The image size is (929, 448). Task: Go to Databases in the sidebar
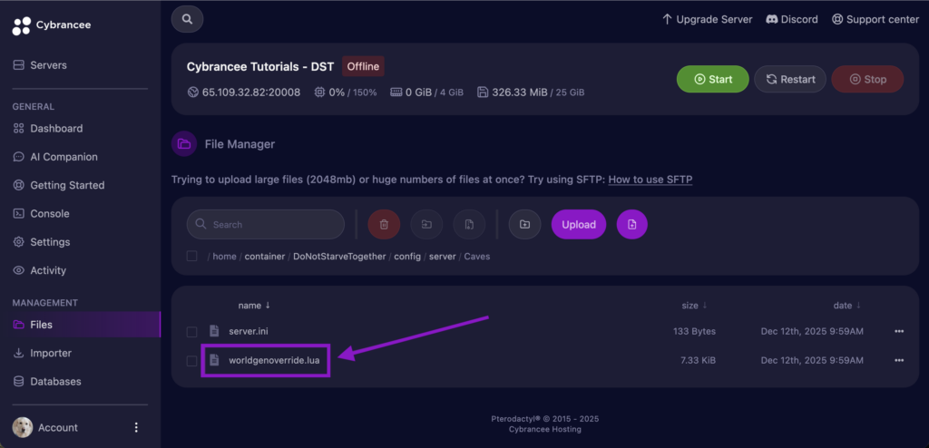pos(55,382)
